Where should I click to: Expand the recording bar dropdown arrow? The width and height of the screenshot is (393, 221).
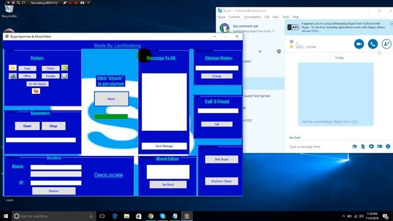[8, 2]
